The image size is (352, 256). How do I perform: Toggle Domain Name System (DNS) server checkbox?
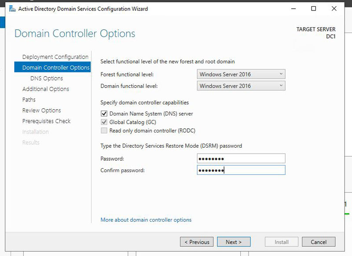[104, 114]
